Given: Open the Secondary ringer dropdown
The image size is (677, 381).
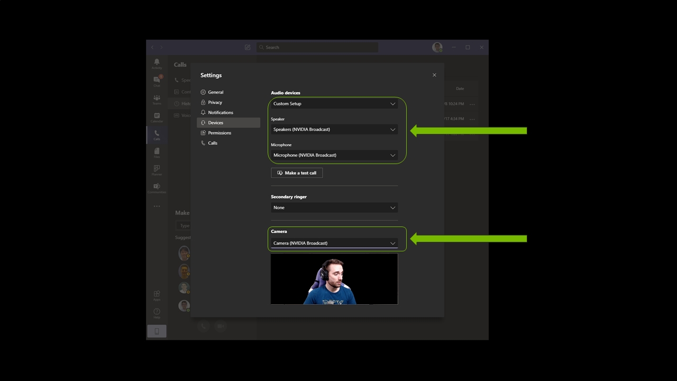Looking at the screenshot, I should [x=334, y=207].
